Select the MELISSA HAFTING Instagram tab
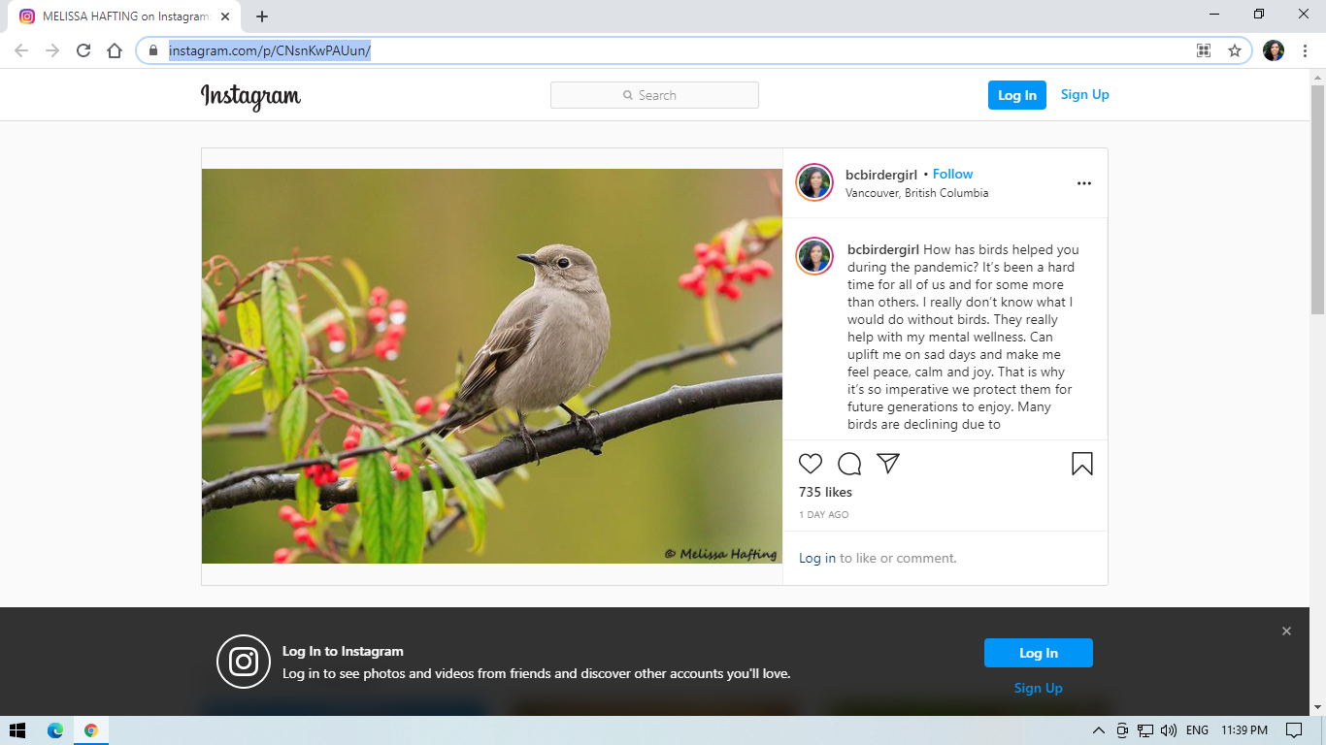Viewport: 1326px width, 745px height. (x=126, y=16)
